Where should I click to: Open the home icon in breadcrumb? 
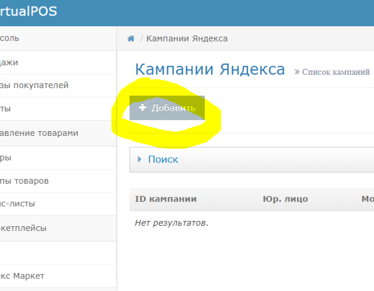tap(131, 38)
